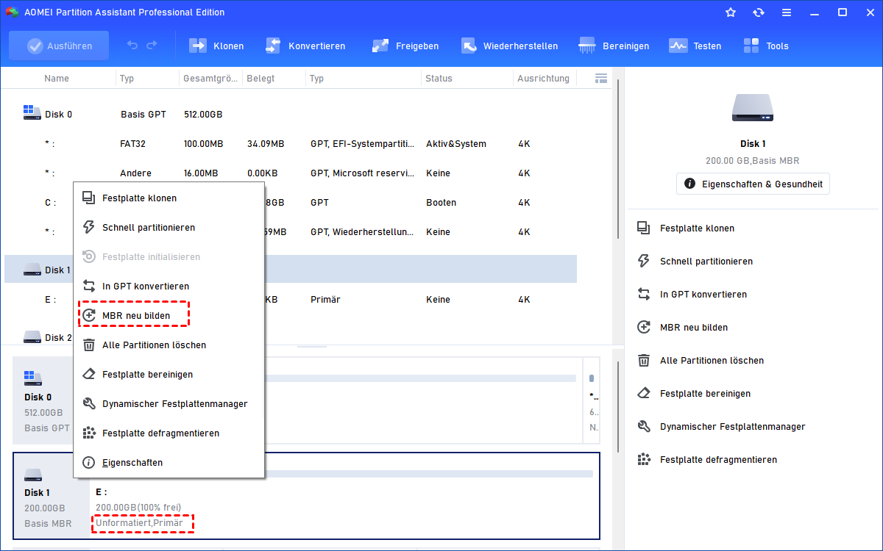Click lightning icon next to Schnell partitionieren in menu

tap(89, 228)
